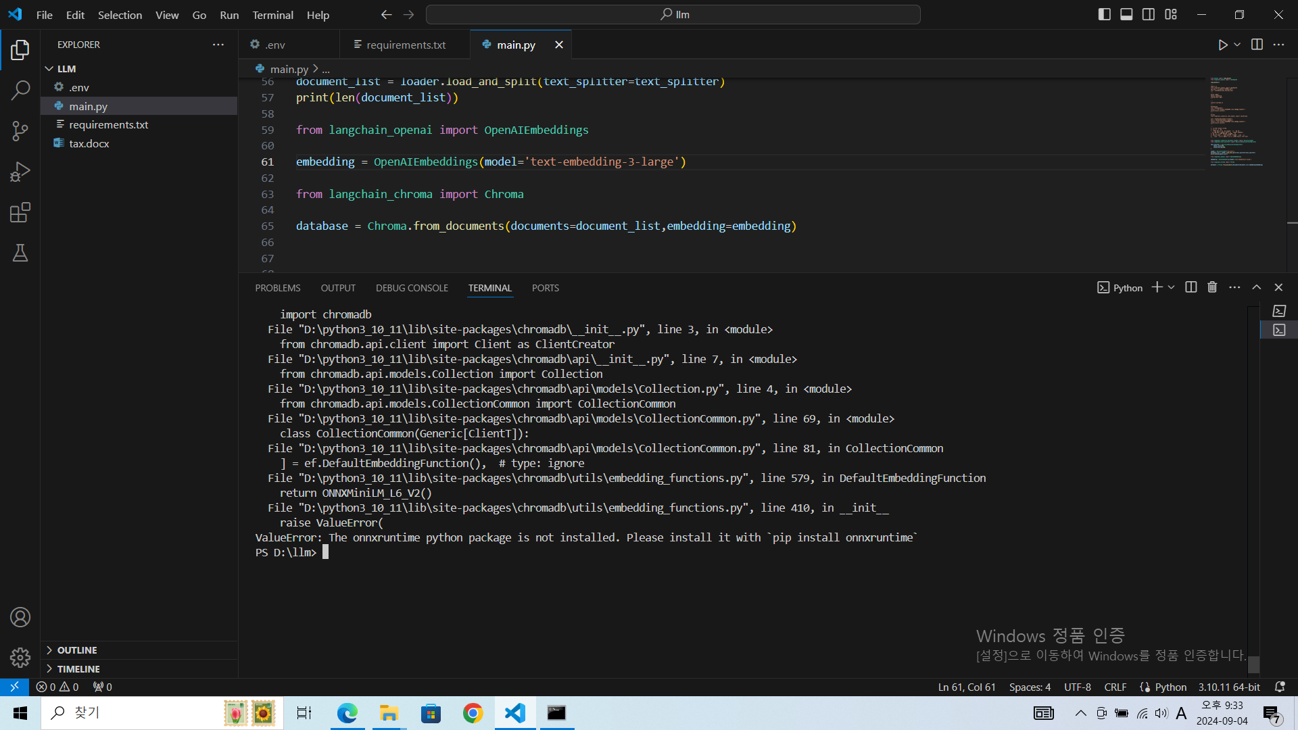The width and height of the screenshot is (1298, 730).
Task: Switch to the .env editor tab
Action: tap(289, 45)
